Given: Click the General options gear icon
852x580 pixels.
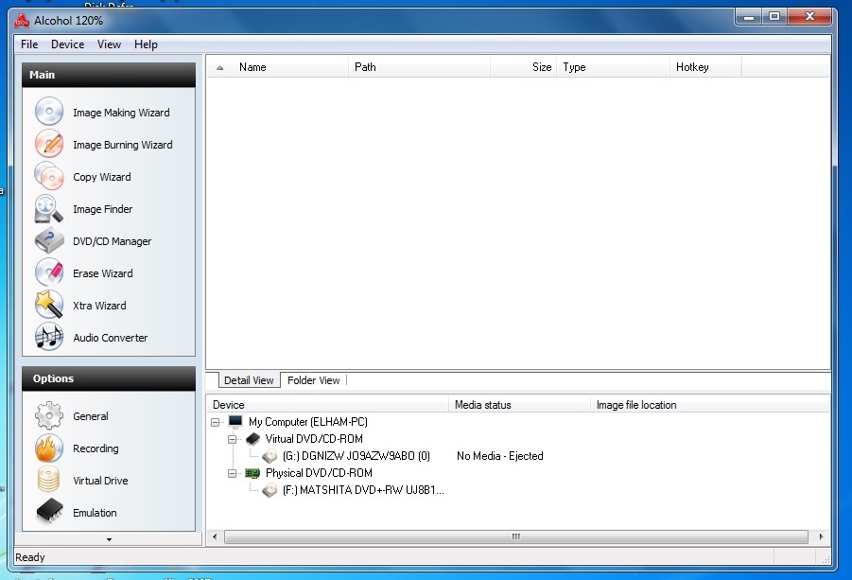Looking at the screenshot, I should point(49,415).
